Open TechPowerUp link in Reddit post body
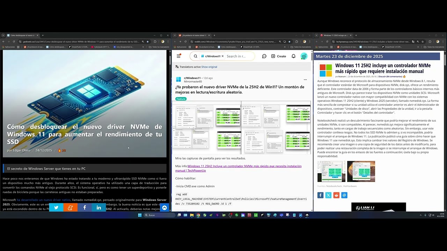Screen dimensions: 447x251 [x=238, y=168]
